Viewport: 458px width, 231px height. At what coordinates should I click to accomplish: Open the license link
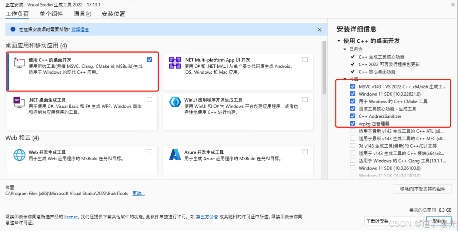pyautogui.click(x=71, y=217)
